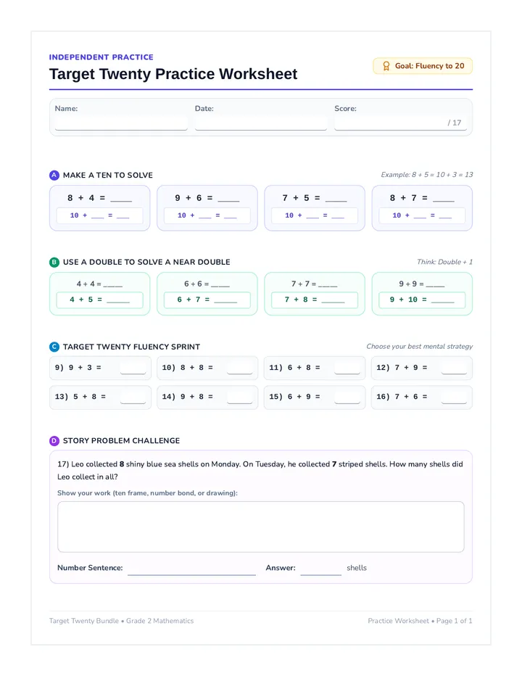
Task: Click the 6 + 6 = doubles blank
Action: point(220,284)
